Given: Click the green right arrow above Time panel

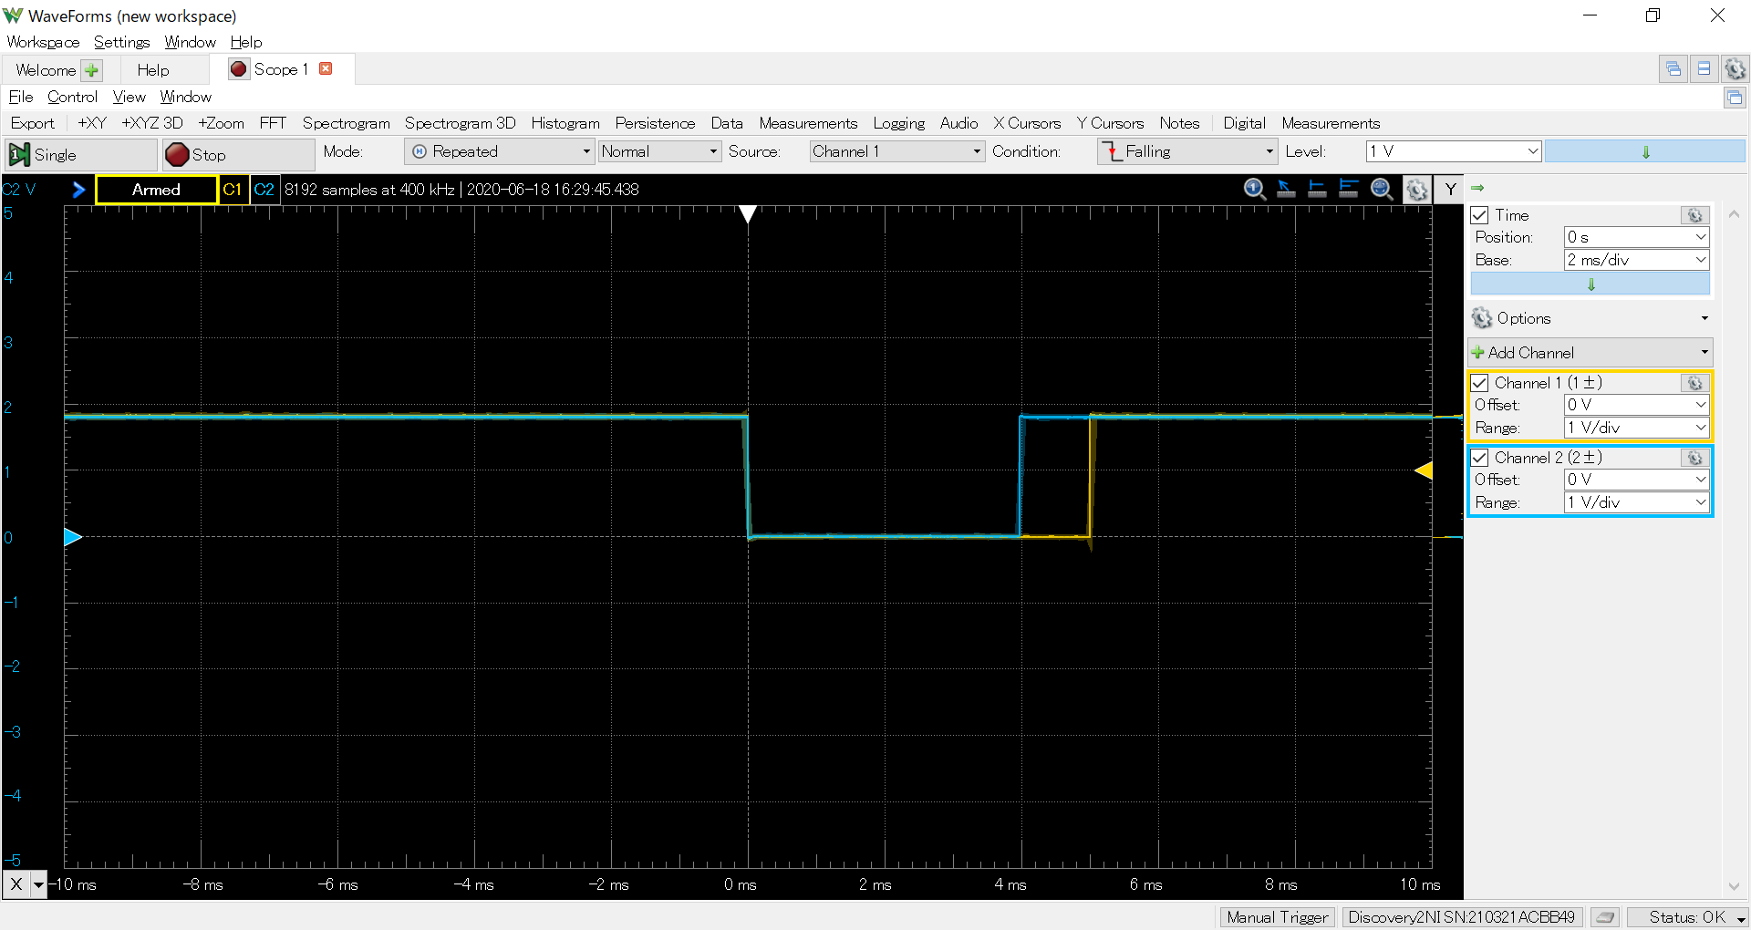Looking at the screenshot, I should point(1477,188).
